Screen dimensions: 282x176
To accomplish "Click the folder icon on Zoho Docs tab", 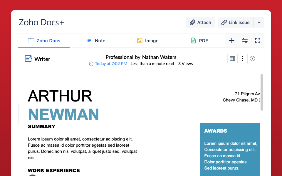I will [x=31, y=40].
